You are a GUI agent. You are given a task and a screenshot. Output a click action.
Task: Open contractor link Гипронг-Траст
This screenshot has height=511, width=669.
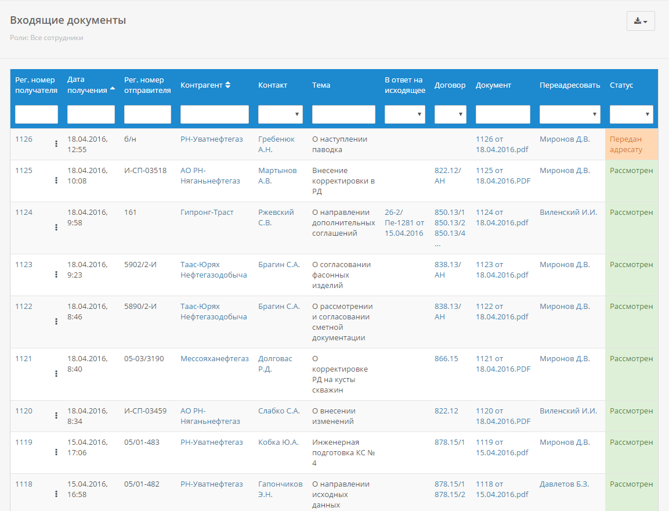tap(207, 212)
